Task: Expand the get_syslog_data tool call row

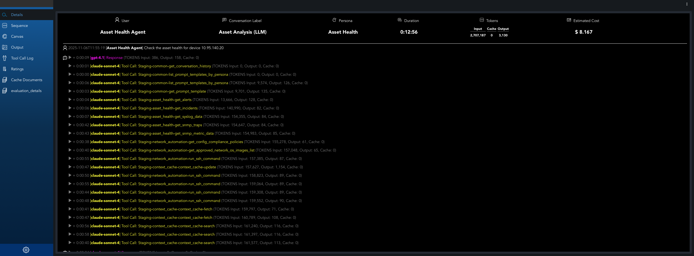Action: tap(70, 116)
